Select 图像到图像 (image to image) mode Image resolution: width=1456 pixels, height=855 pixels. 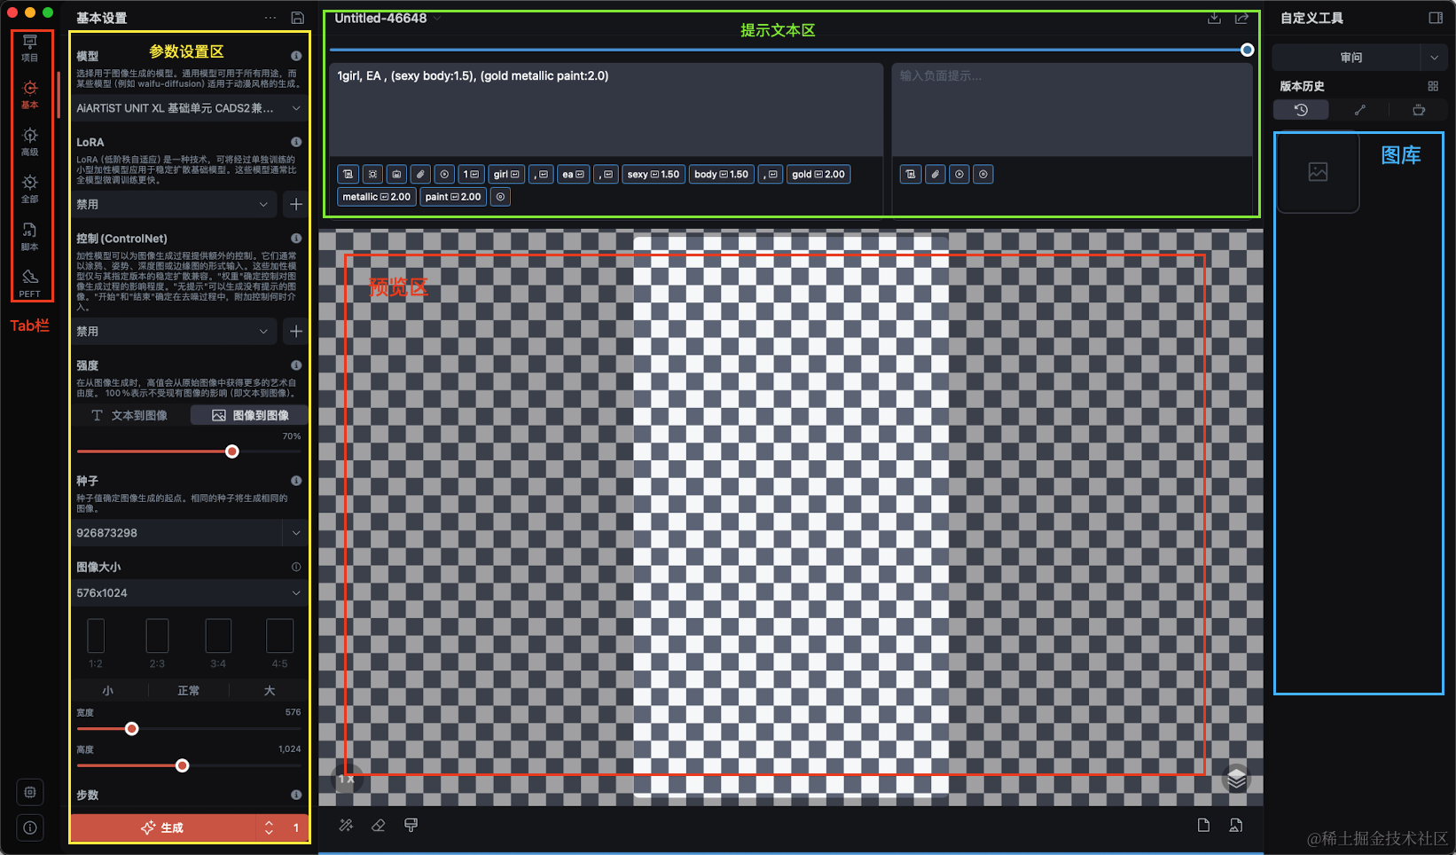[250, 415]
